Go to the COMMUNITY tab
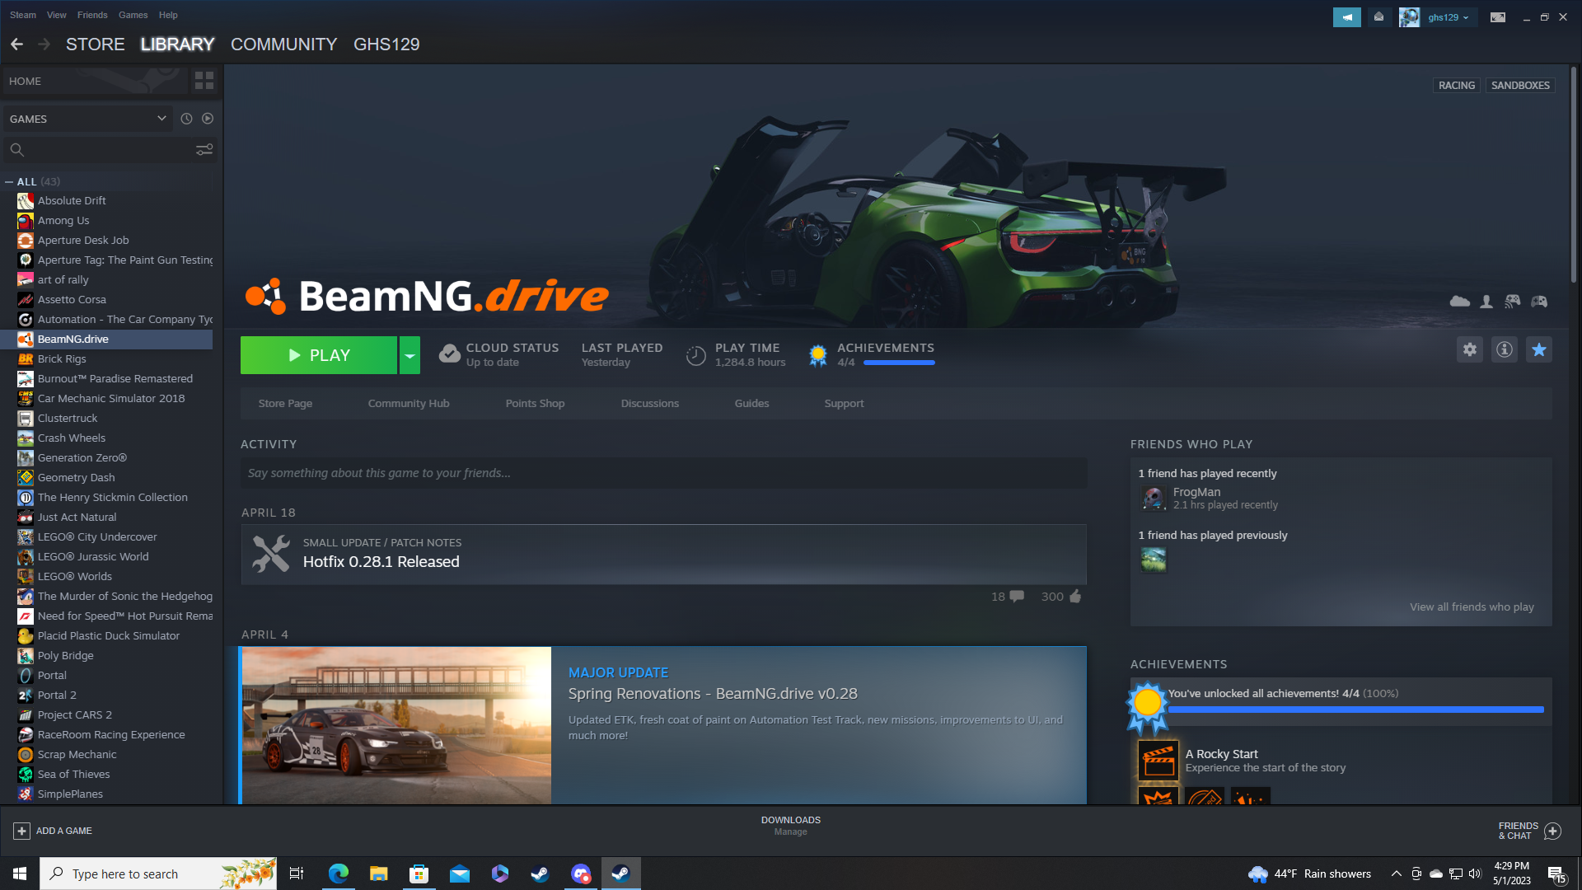 [x=283, y=44]
